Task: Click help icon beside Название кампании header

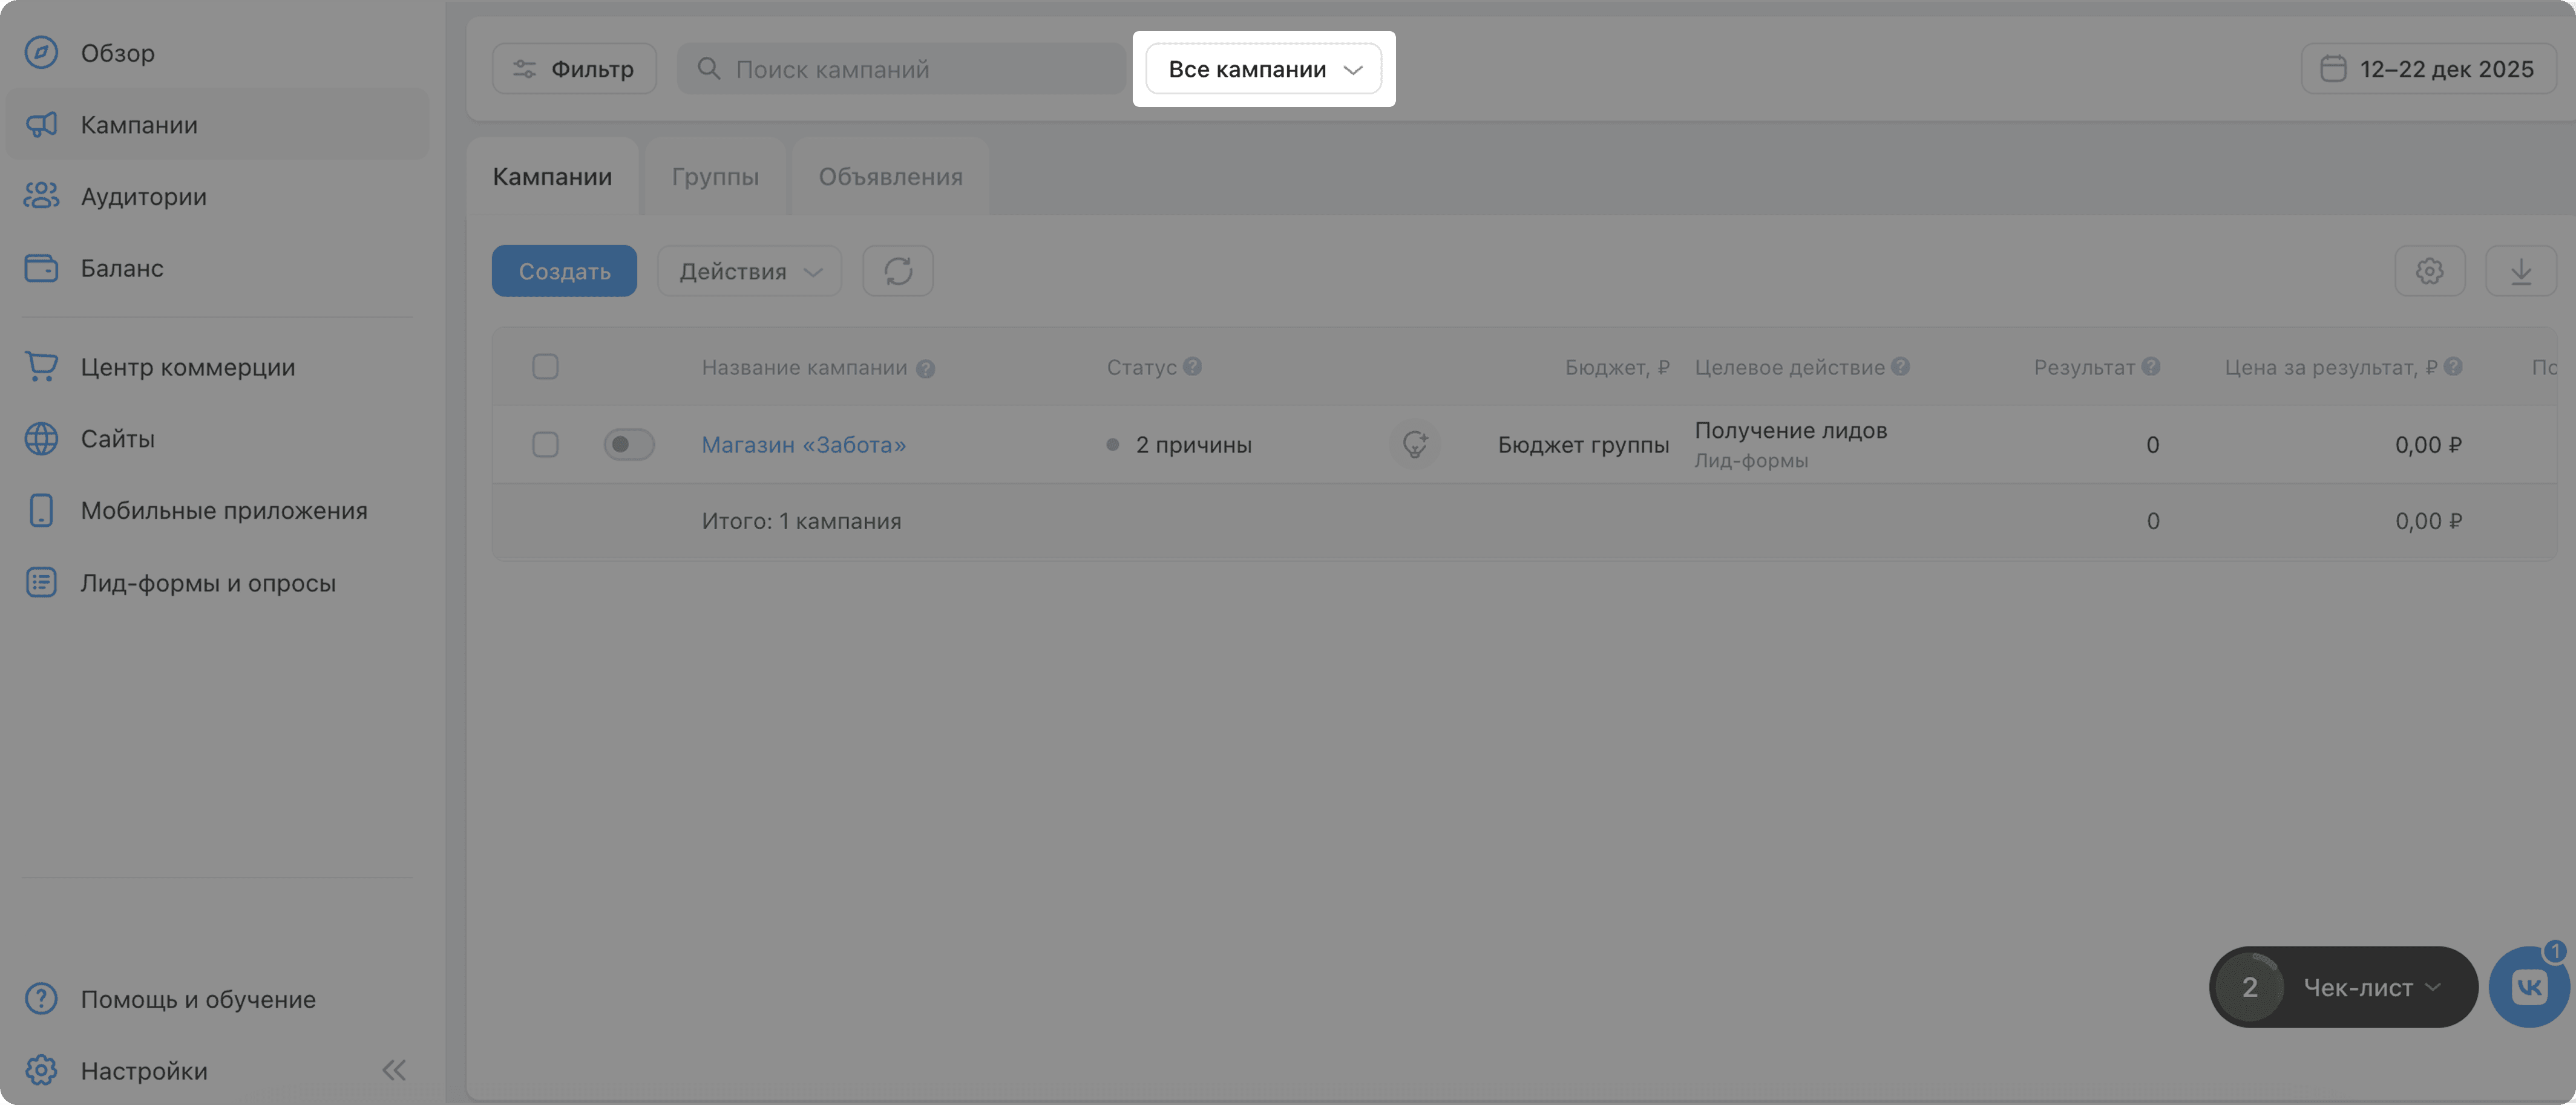Action: pyautogui.click(x=925, y=369)
